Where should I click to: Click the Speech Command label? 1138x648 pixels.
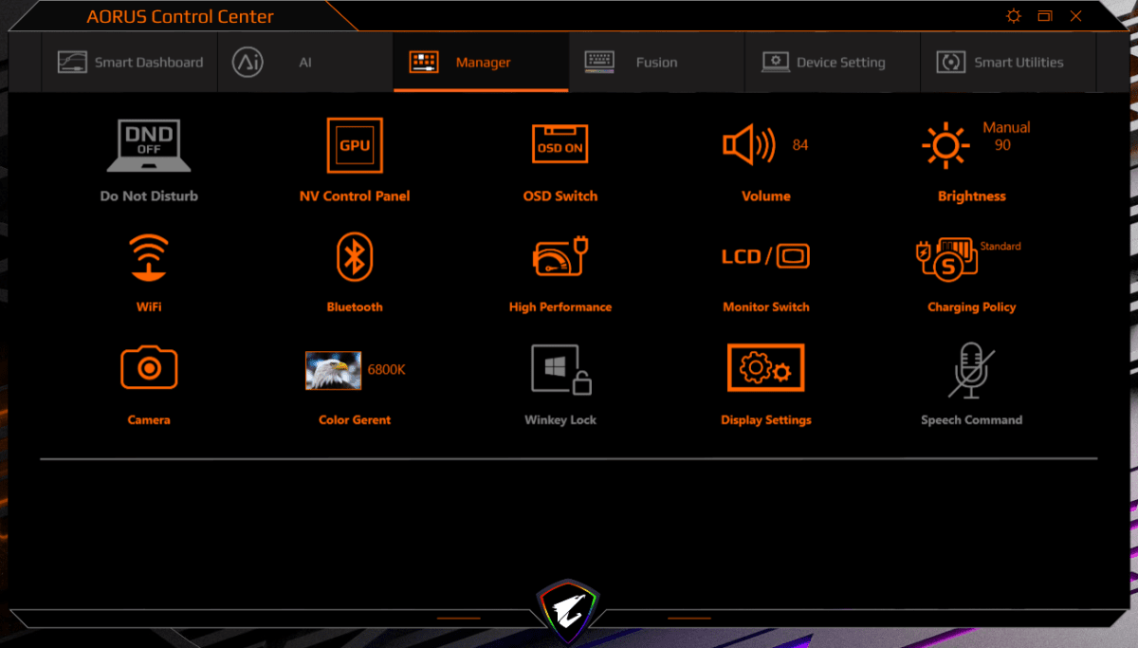(972, 419)
